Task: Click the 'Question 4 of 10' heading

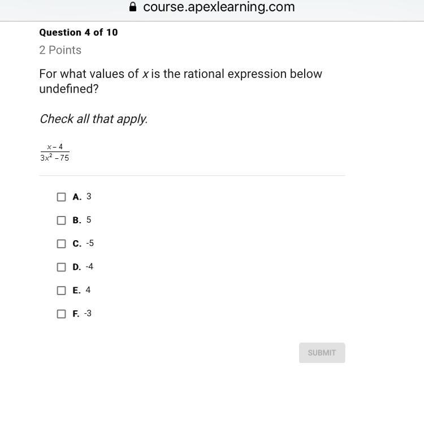Action: (79, 32)
